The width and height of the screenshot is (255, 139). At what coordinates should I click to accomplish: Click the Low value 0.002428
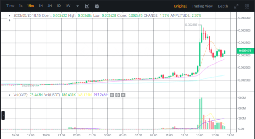pos(109,15)
